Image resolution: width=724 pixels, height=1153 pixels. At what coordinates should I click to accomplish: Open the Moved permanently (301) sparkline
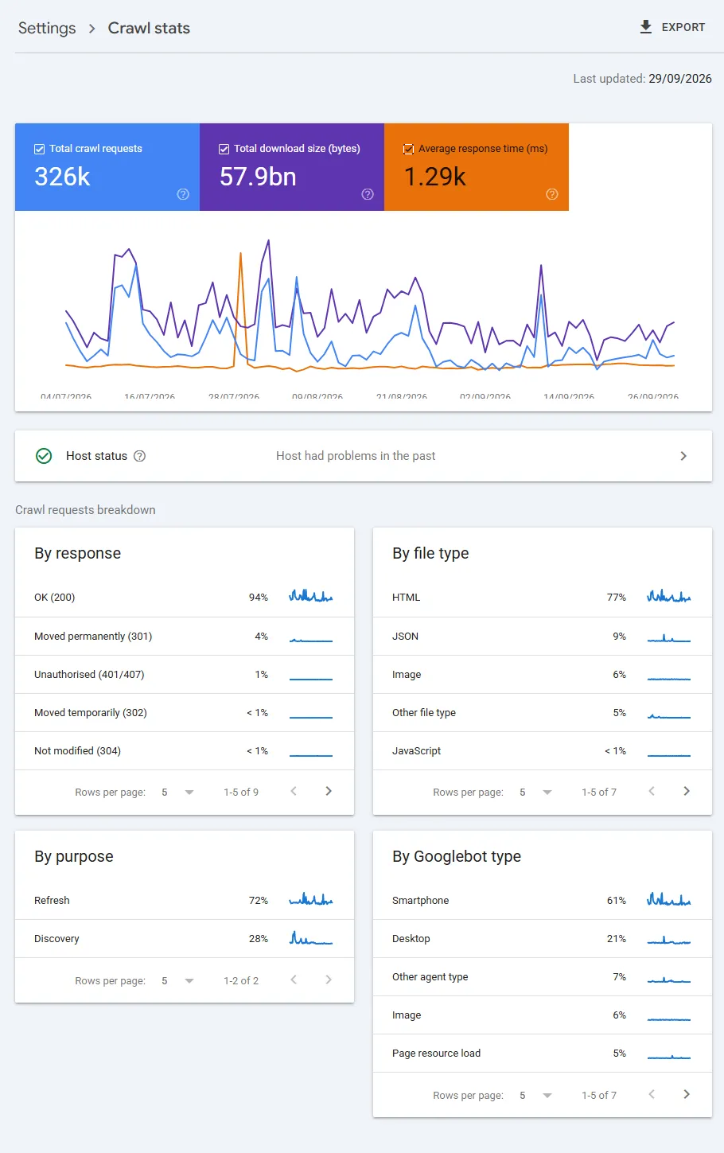click(311, 639)
